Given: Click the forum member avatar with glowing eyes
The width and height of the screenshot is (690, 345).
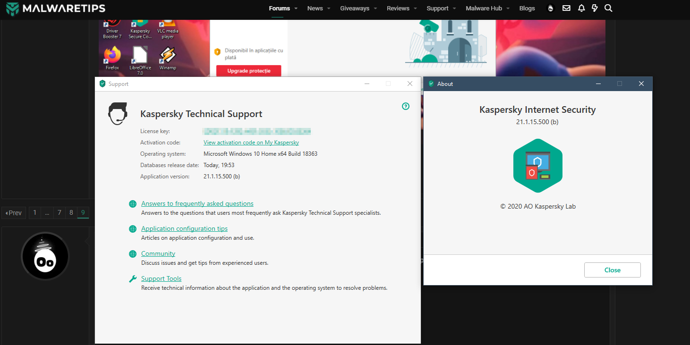Looking at the screenshot, I should (x=45, y=256).
